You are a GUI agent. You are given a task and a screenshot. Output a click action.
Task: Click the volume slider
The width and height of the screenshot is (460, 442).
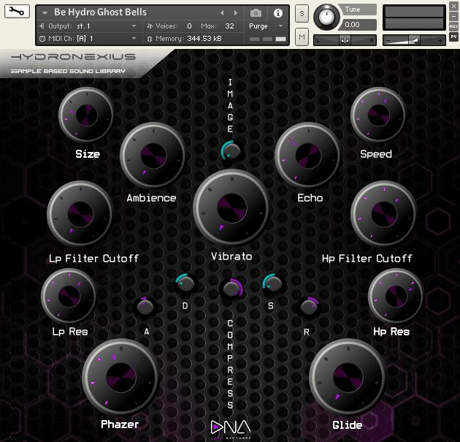pyautogui.click(x=414, y=40)
